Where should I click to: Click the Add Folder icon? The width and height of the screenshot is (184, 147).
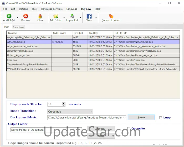click(x=56, y=16)
